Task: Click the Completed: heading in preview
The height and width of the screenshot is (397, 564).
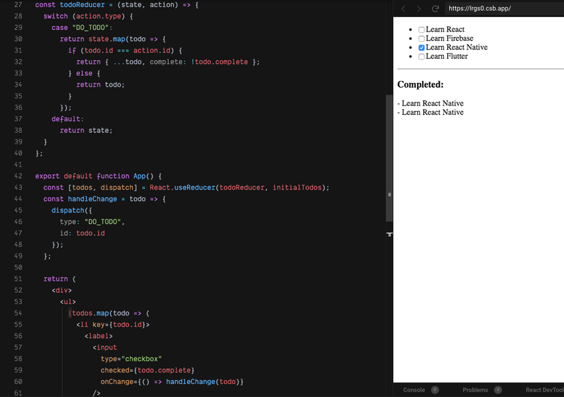Action: [420, 85]
